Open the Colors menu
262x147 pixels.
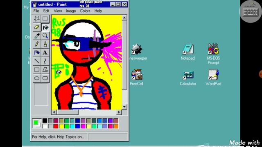(x=85, y=11)
